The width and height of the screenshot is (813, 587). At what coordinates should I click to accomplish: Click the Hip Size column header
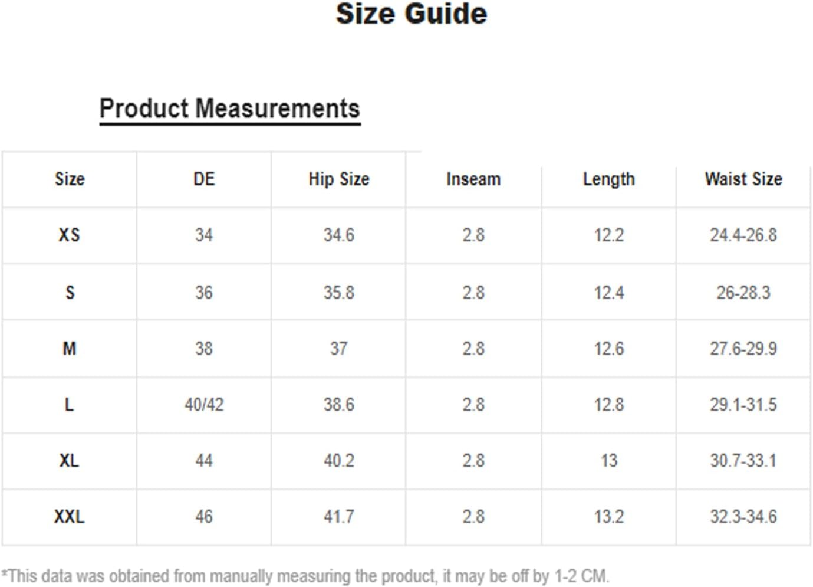click(339, 179)
